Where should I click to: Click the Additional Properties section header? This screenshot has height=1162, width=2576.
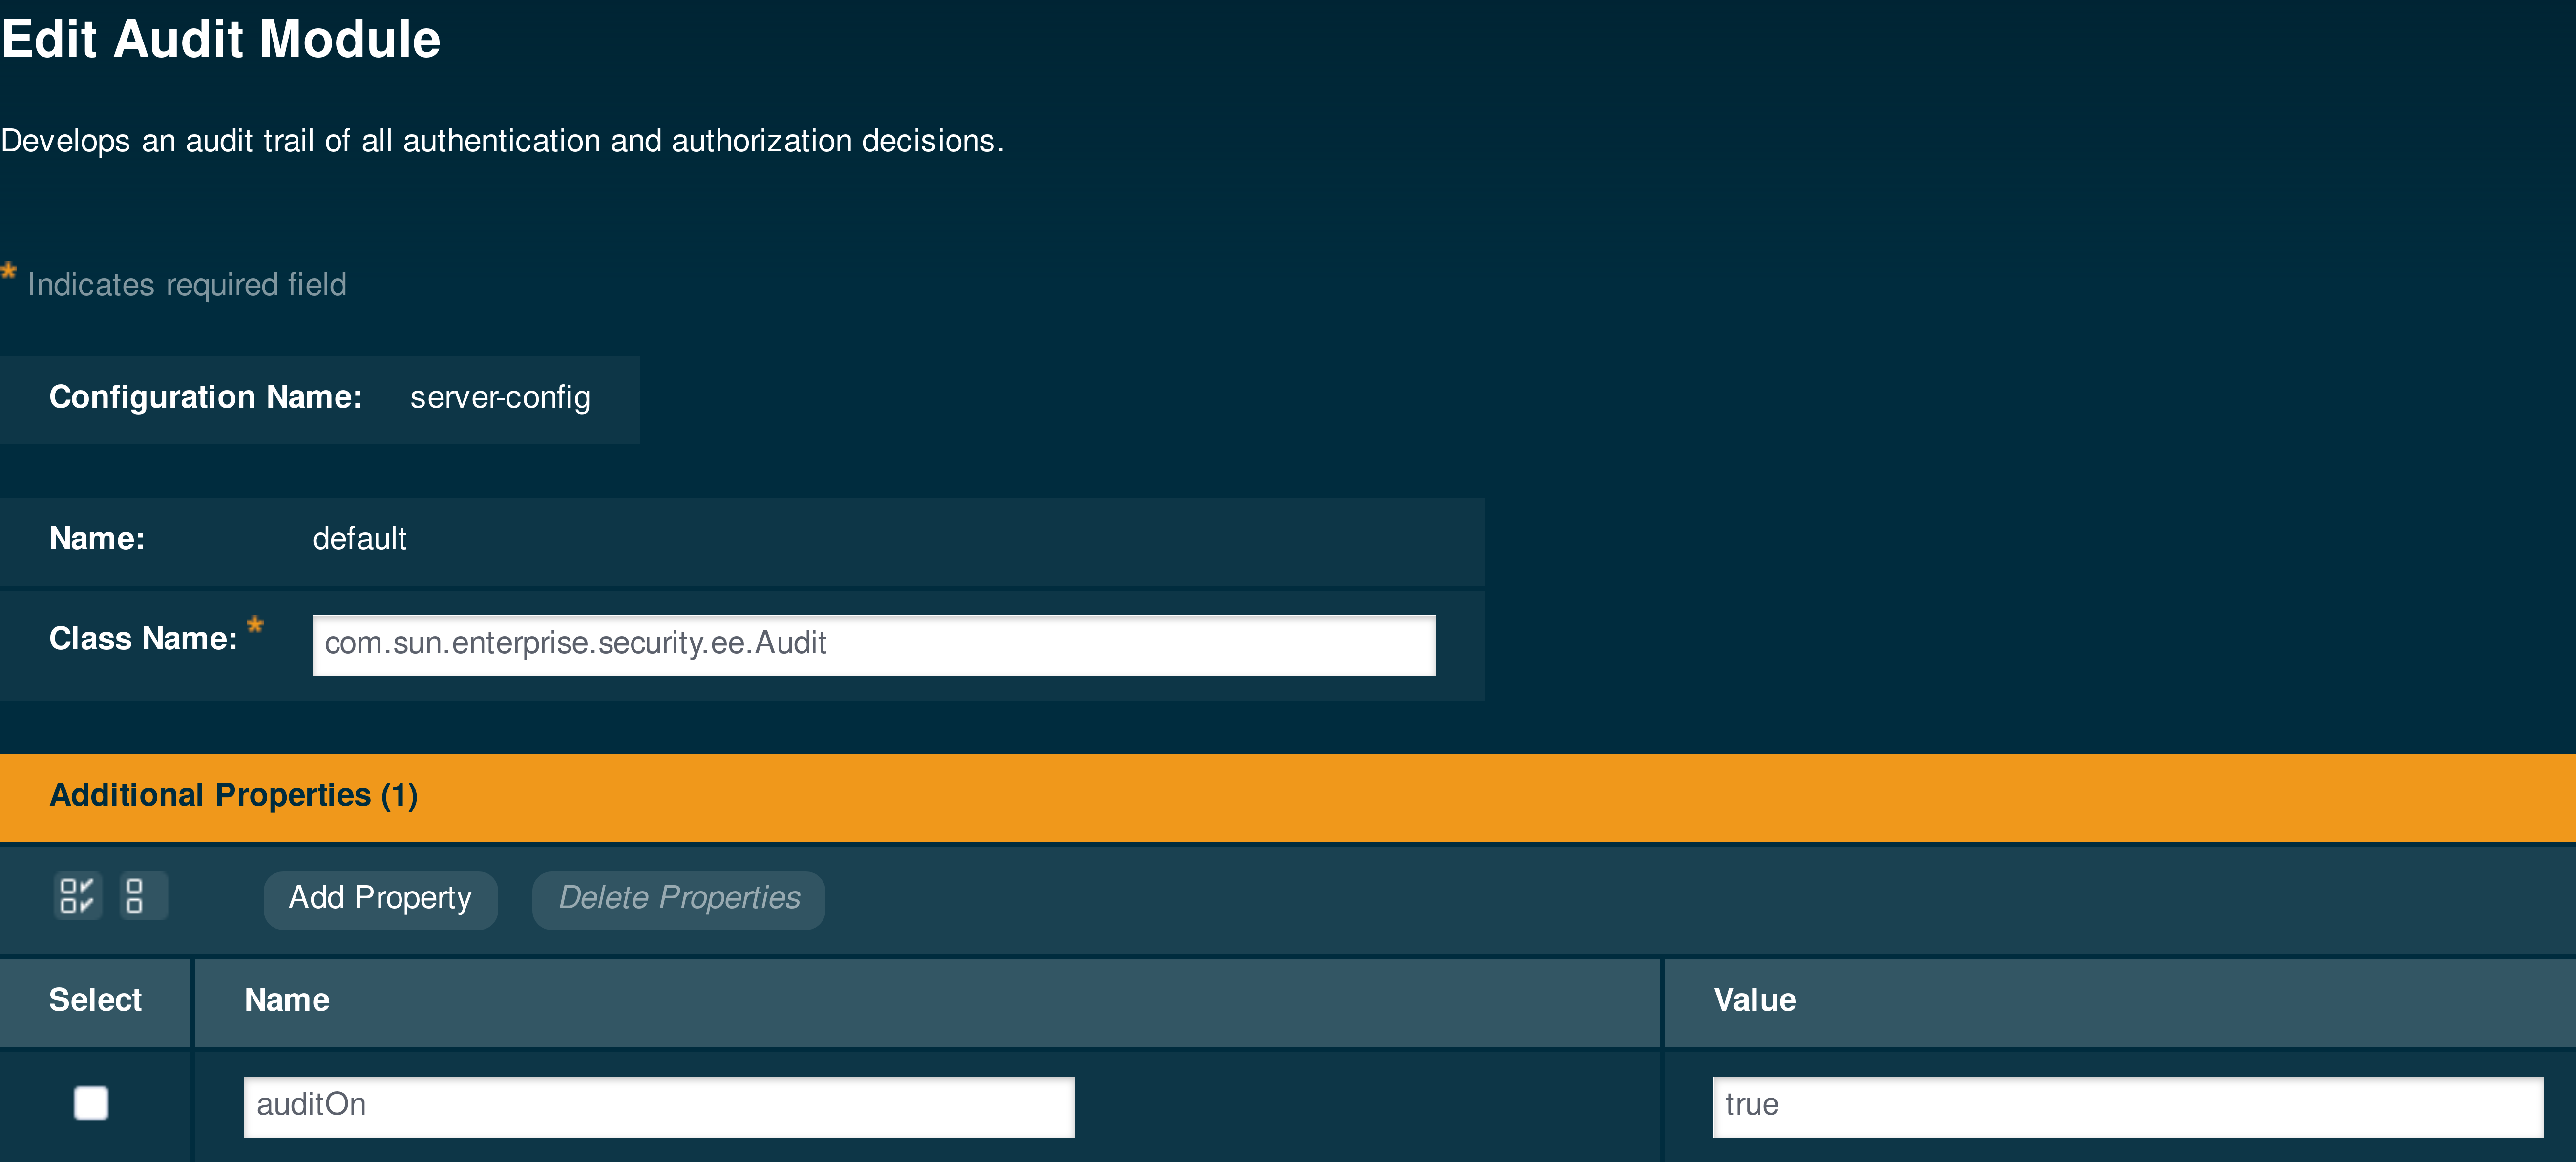233,796
